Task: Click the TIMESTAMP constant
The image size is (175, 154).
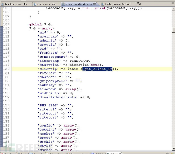Action: pos(79,61)
